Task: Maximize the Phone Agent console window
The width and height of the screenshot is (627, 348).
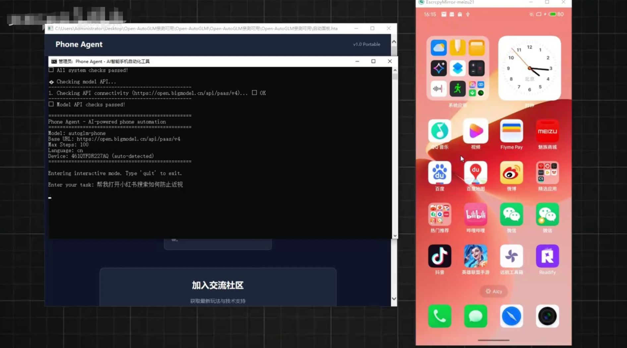Action: pyautogui.click(x=373, y=61)
